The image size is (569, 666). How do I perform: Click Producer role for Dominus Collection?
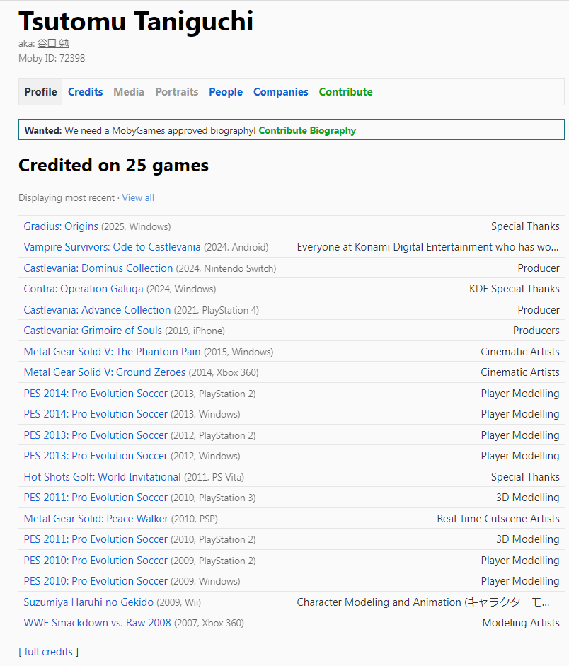click(539, 268)
